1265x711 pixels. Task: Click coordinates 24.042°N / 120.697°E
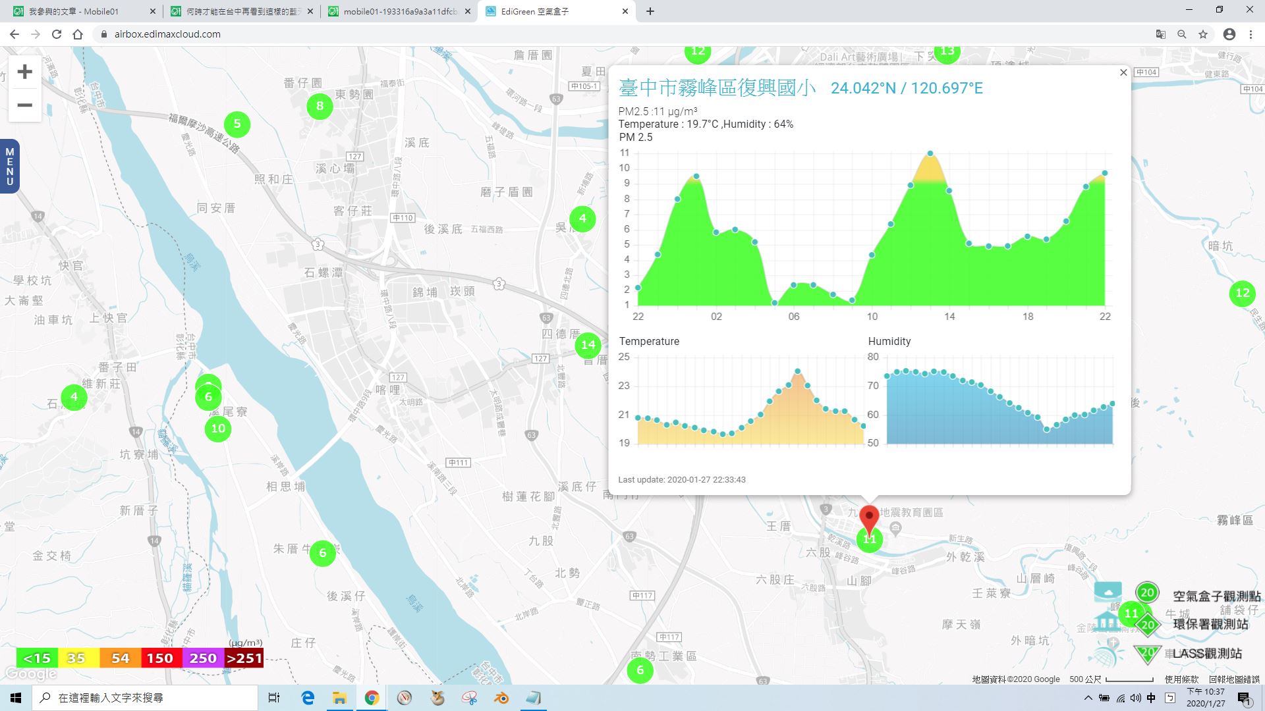(x=907, y=88)
